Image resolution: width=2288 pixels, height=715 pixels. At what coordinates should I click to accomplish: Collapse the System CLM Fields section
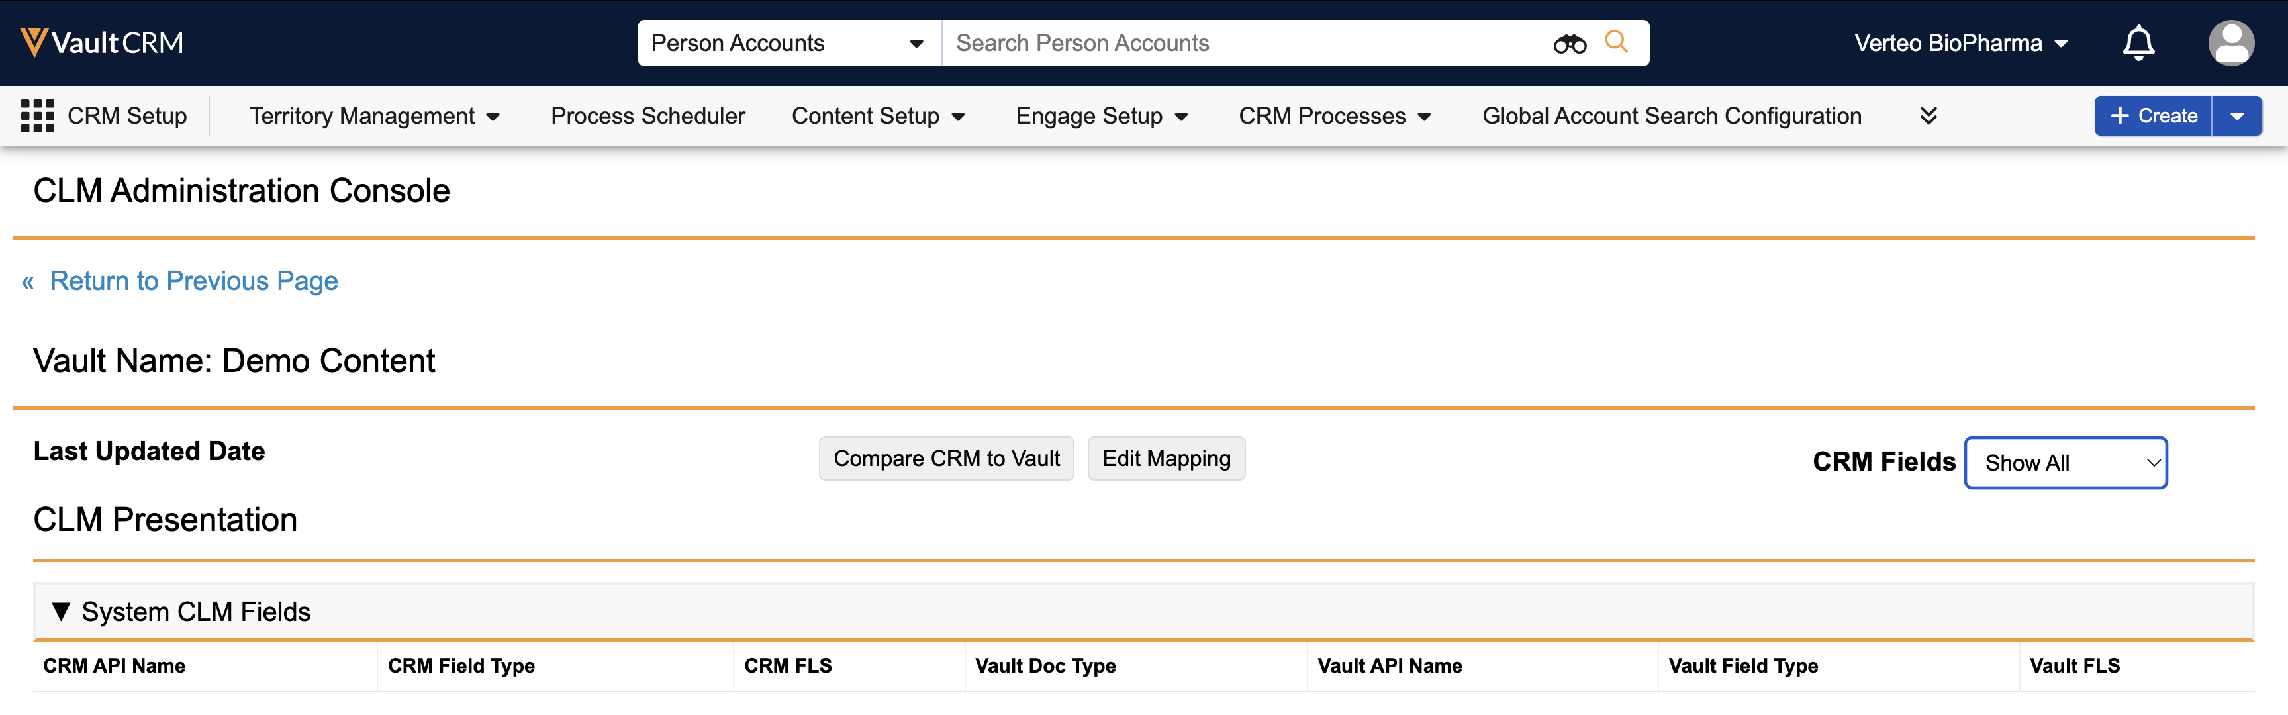coord(60,612)
